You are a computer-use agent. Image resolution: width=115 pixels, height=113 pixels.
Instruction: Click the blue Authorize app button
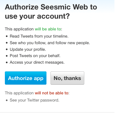click(26, 78)
